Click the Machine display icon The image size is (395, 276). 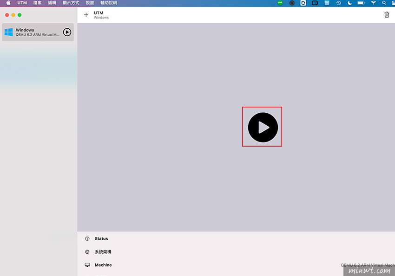click(x=87, y=265)
